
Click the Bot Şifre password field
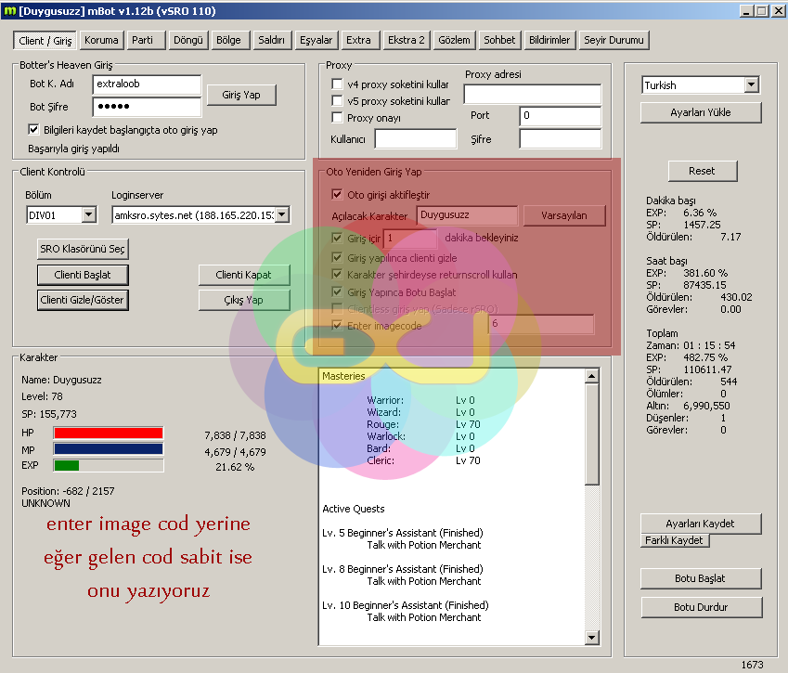coord(147,107)
